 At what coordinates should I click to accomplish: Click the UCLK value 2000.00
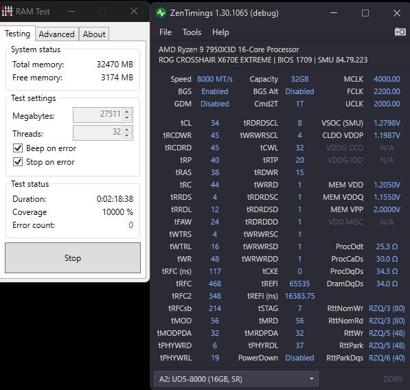387,104
